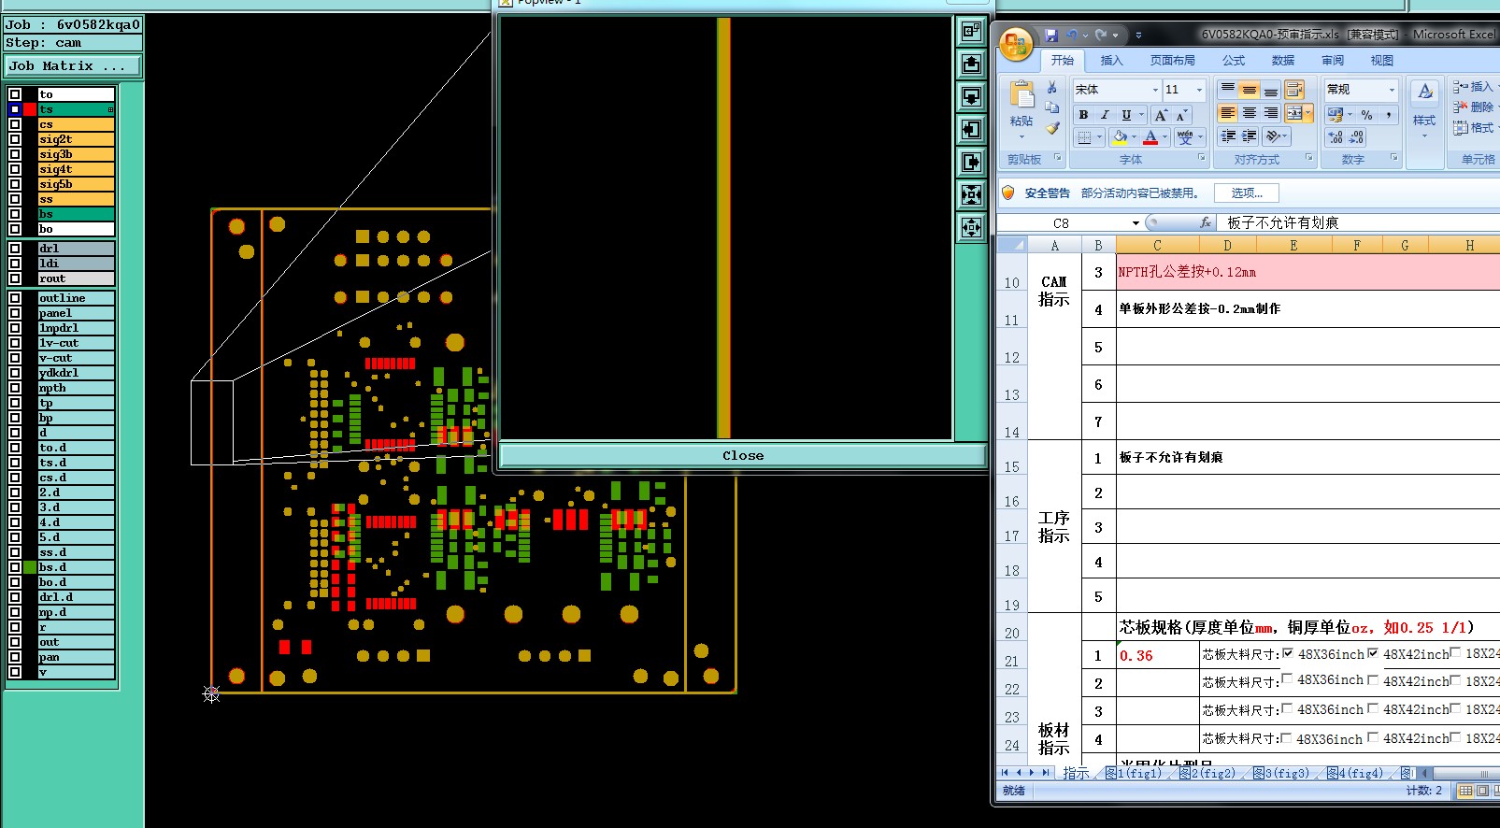Toggle italic formatting in Excel
The width and height of the screenshot is (1500, 828).
(x=1105, y=115)
